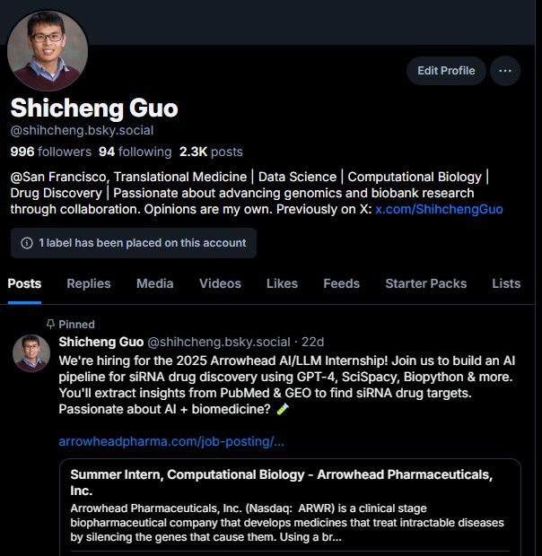
Task: Switch to the Media tab
Action: (155, 283)
